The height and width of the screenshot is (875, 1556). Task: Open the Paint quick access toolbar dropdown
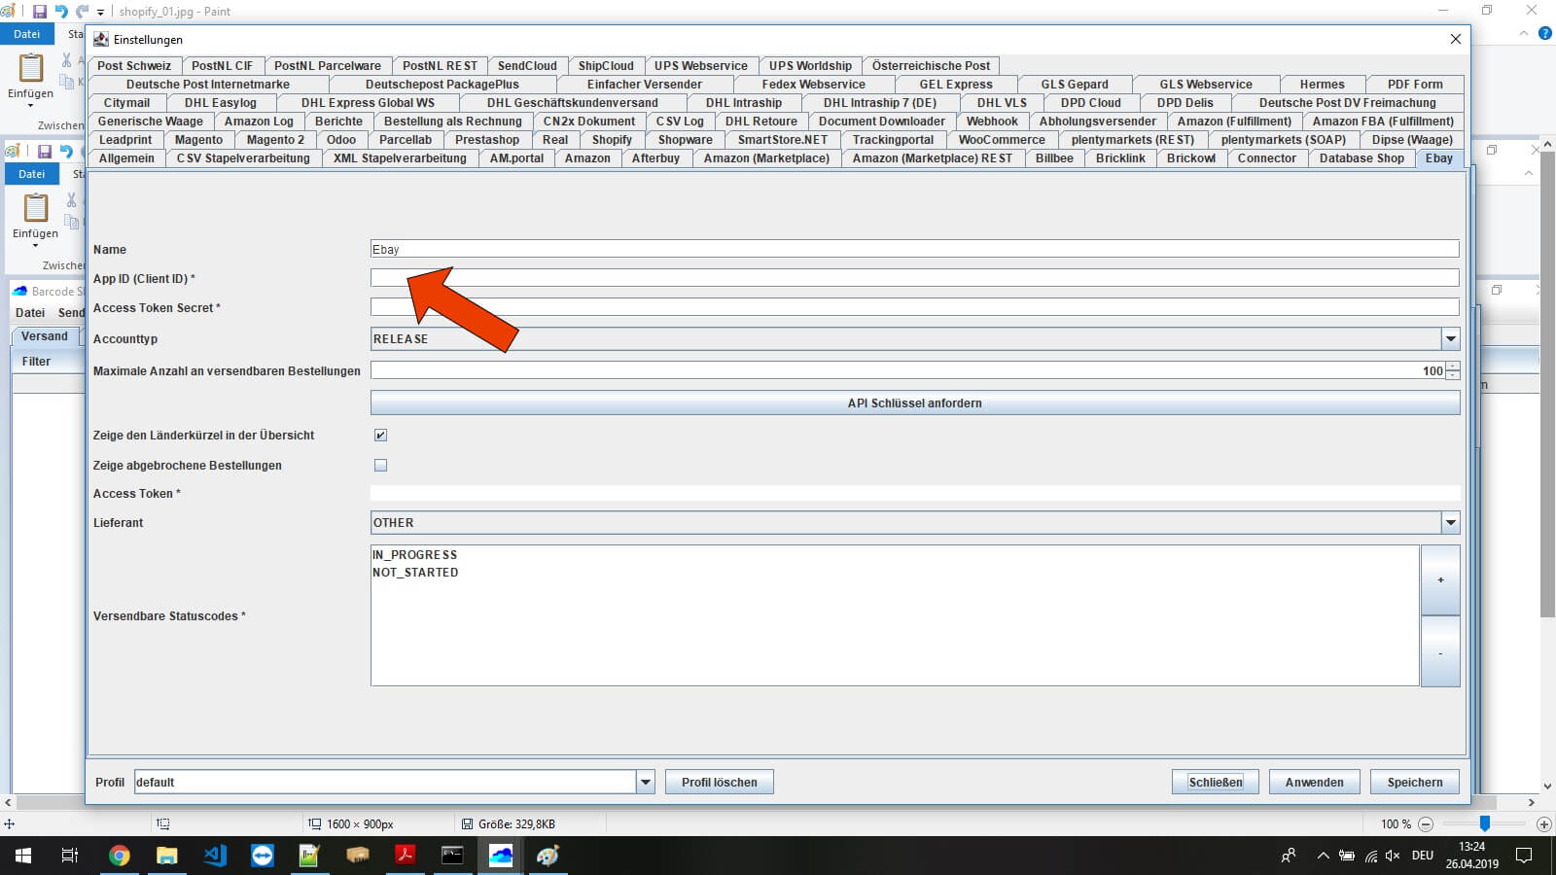100,12
